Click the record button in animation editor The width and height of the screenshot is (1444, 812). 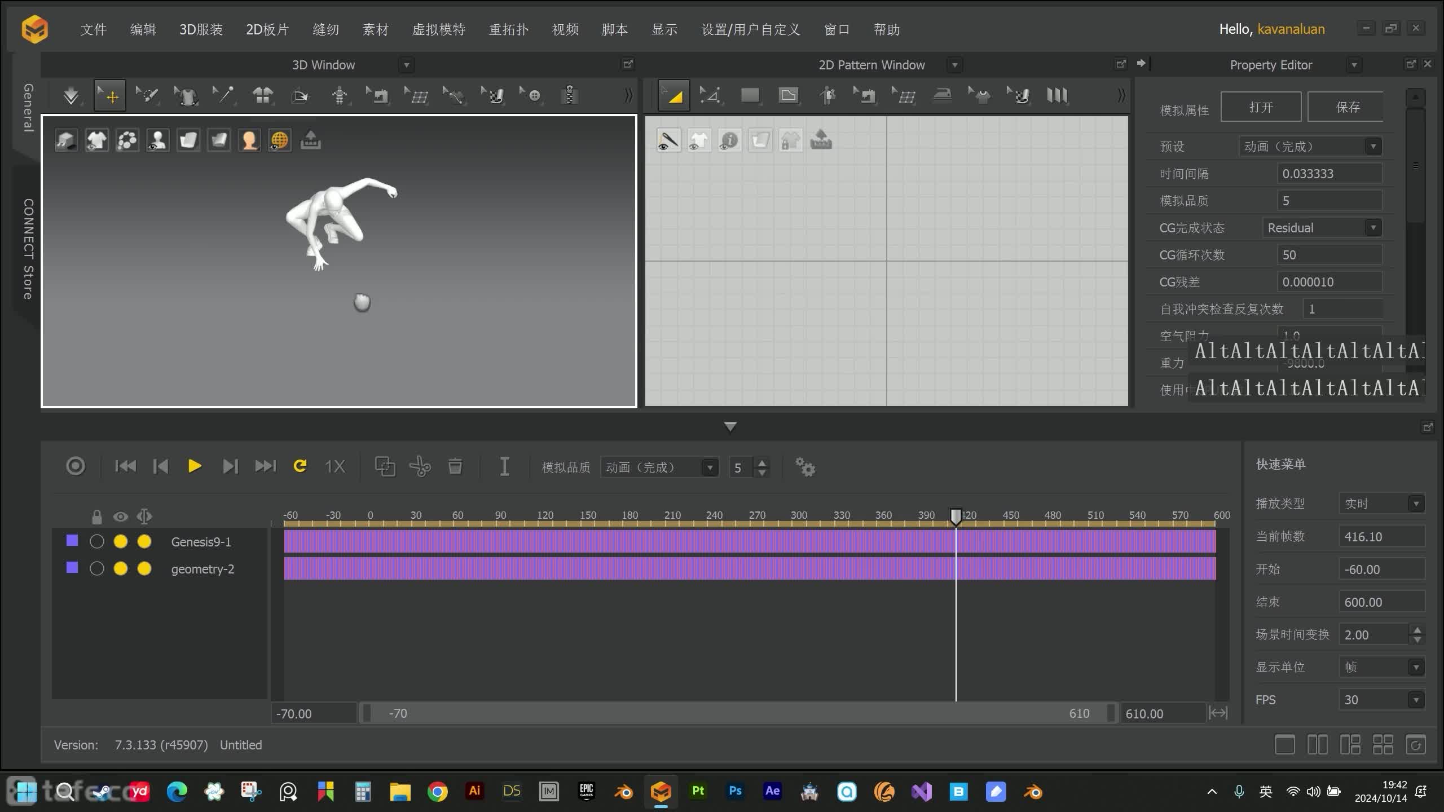pyautogui.click(x=76, y=466)
